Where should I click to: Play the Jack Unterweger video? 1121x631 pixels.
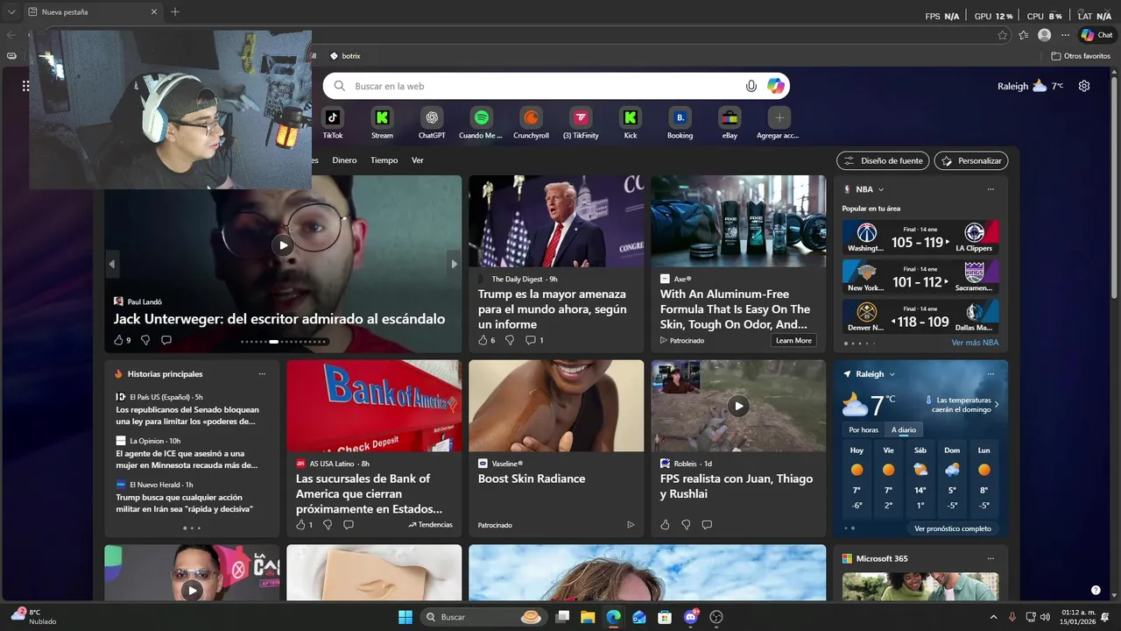(283, 245)
